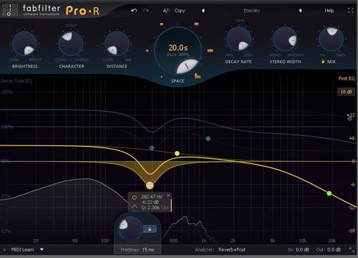The image size is (358, 258).
Task: Click the Brightness knob
Action: pos(23,43)
